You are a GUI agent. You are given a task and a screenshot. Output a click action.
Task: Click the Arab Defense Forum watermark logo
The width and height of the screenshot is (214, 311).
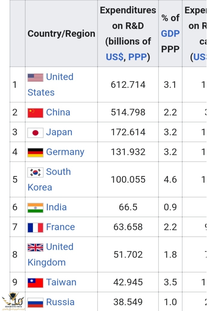tap(12, 300)
